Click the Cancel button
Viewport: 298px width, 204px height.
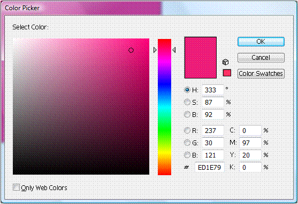point(261,58)
